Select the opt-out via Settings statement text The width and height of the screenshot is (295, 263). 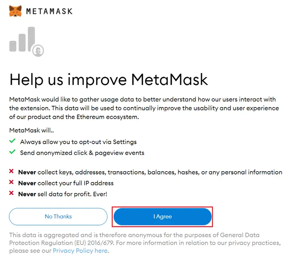point(78,142)
